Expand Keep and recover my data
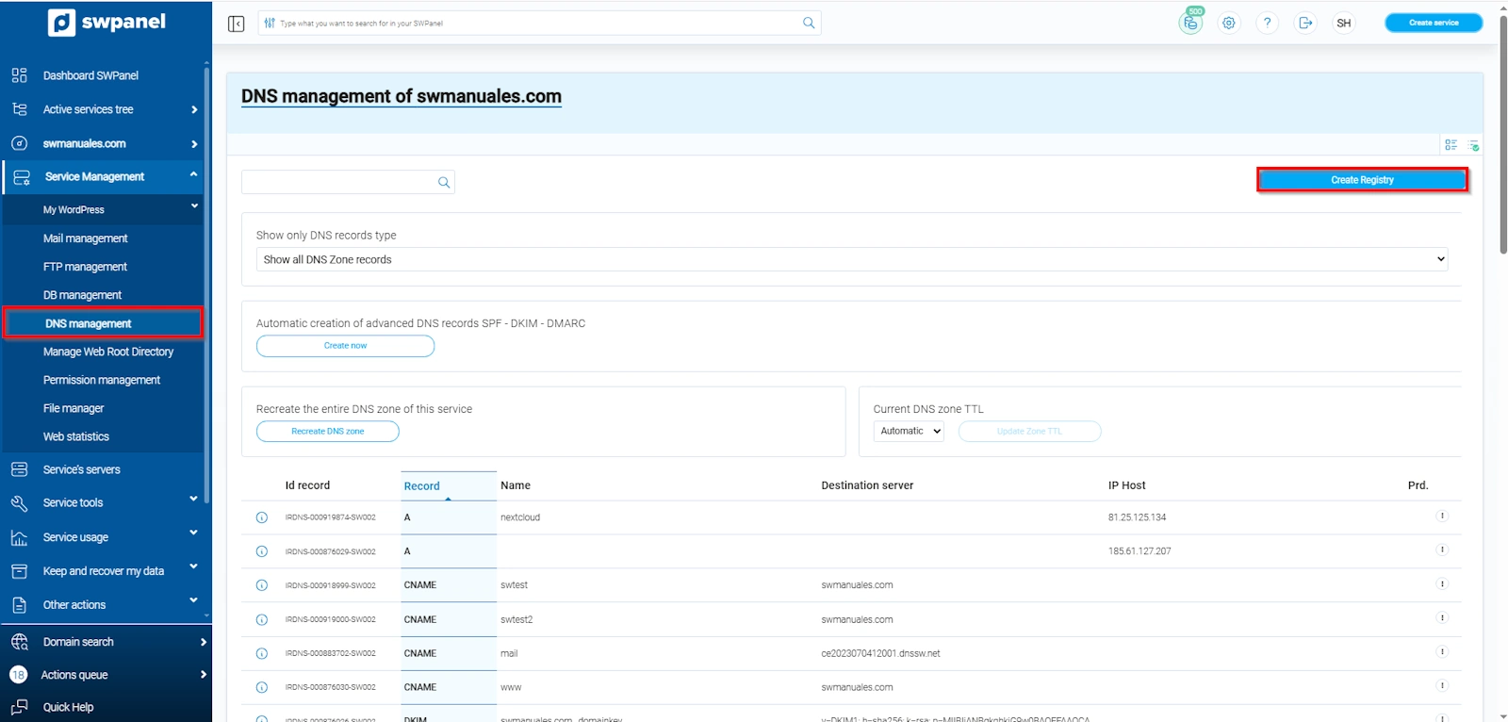Screen dimensions: 1508x722 [x=193, y=567]
